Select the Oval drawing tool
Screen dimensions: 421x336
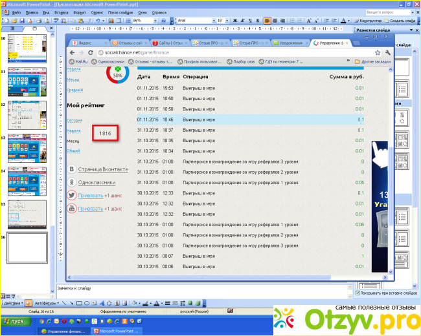point(86,303)
